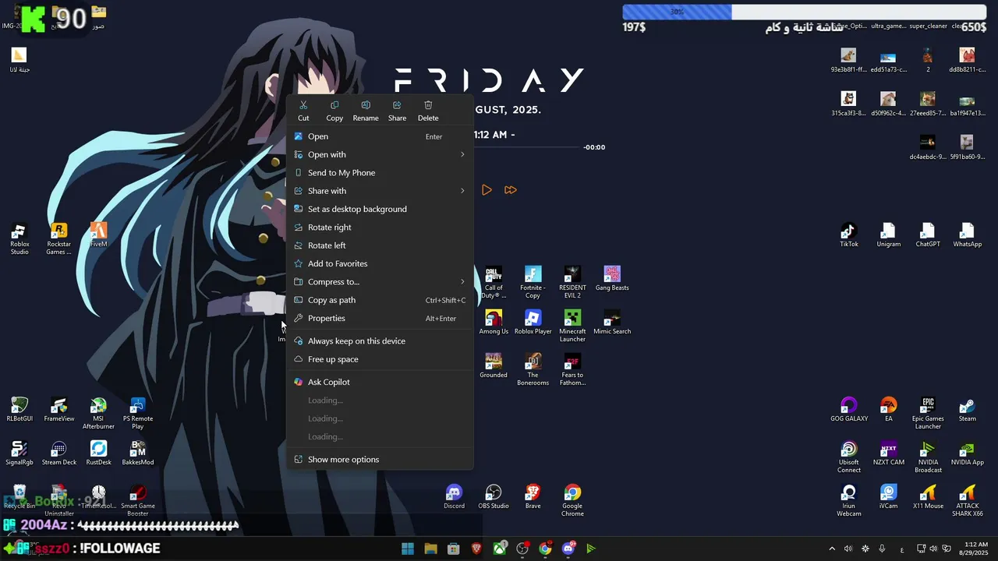Click the fast-forward button on the media widget
Screen dimensions: 998x561
pos(511,190)
